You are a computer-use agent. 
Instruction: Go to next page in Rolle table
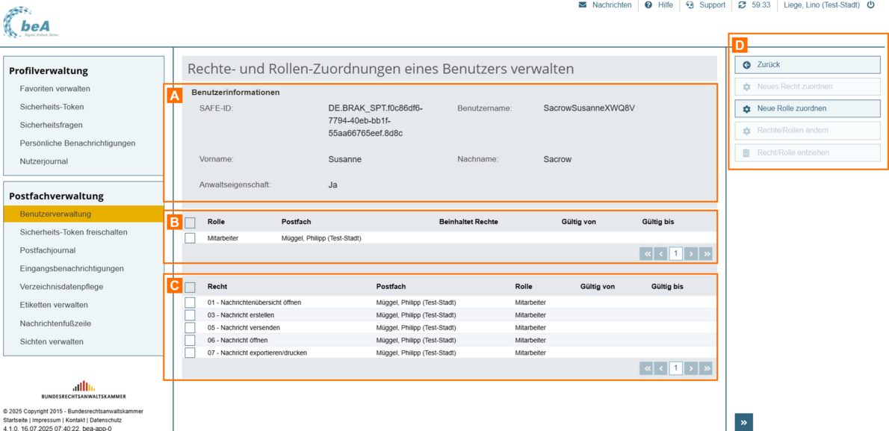[x=691, y=254]
